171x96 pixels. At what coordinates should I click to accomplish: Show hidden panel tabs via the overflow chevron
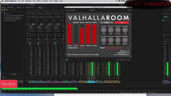pyautogui.click(x=24, y=7)
